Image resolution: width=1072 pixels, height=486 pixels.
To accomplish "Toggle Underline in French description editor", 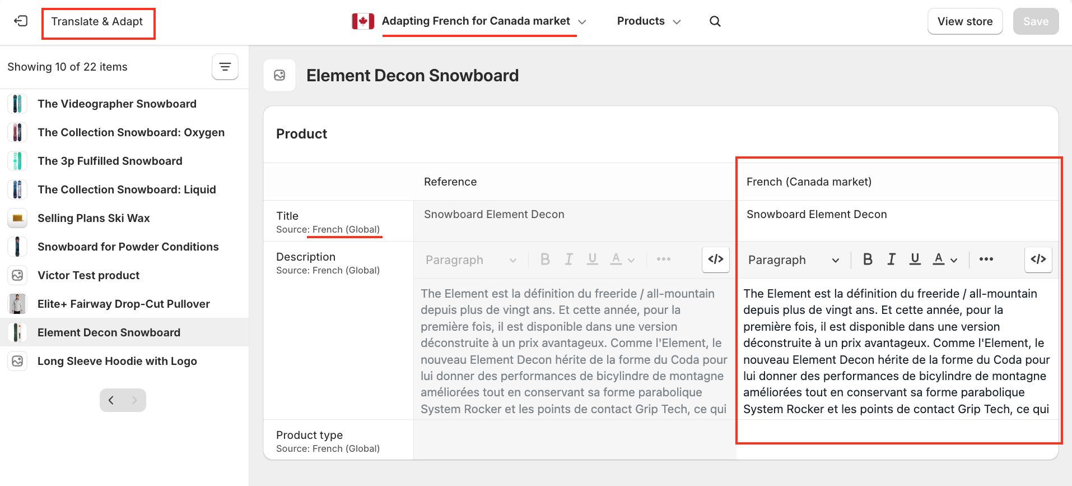I will [915, 259].
